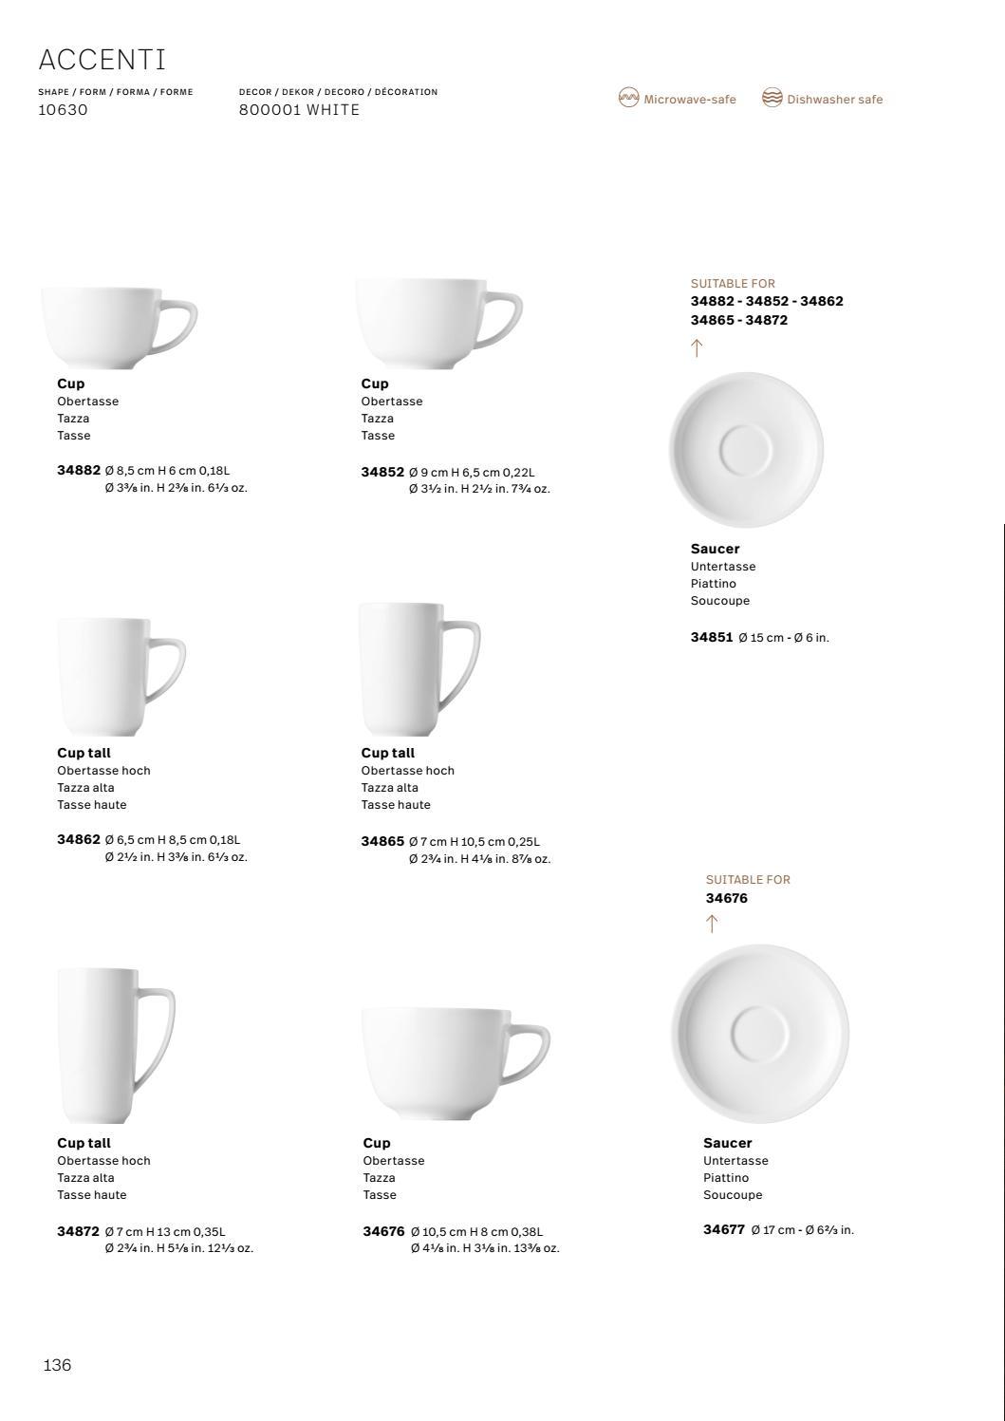Click the Dishwasher safe icon
Viewport: 1005px width, 1421px height.
pyautogui.click(x=772, y=98)
